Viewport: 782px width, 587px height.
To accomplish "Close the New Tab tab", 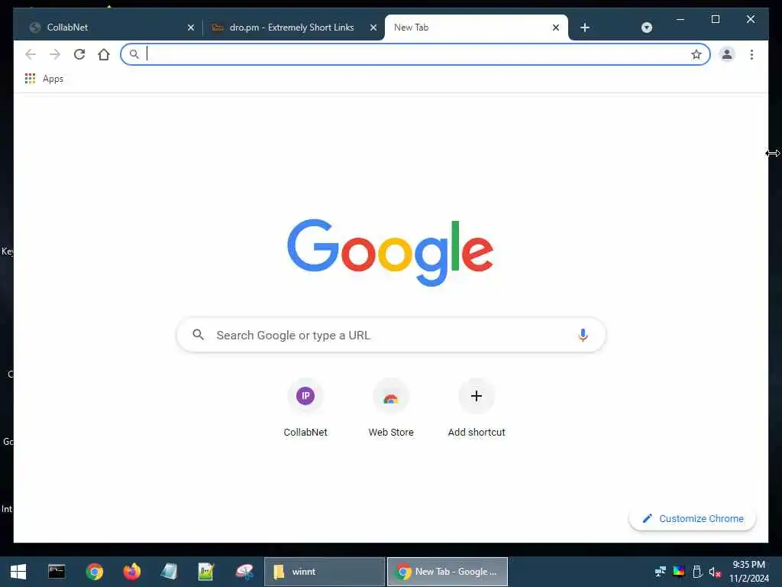I will (x=556, y=28).
